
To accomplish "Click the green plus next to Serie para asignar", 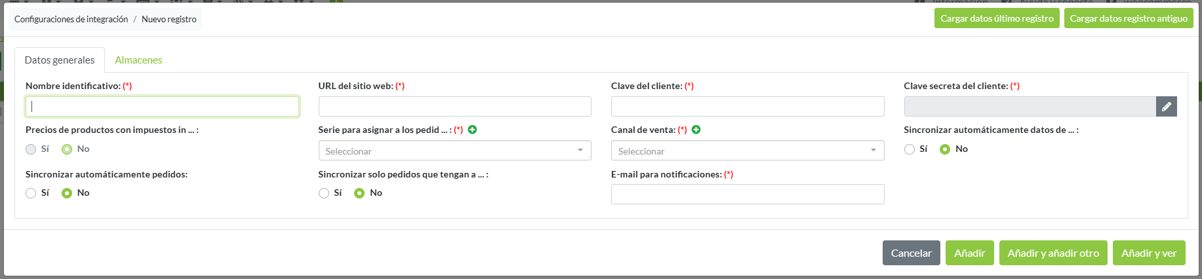I will tap(472, 130).
